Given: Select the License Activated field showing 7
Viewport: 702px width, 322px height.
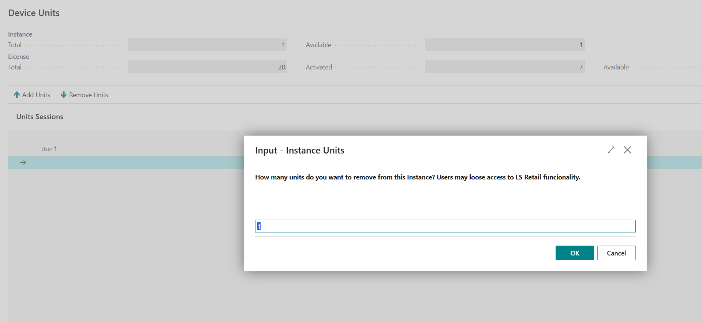Looking at the screenshot, I should 505,67.
